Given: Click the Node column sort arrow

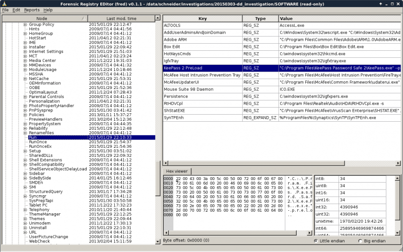Looking at the screenshot, I should [83, 18].
